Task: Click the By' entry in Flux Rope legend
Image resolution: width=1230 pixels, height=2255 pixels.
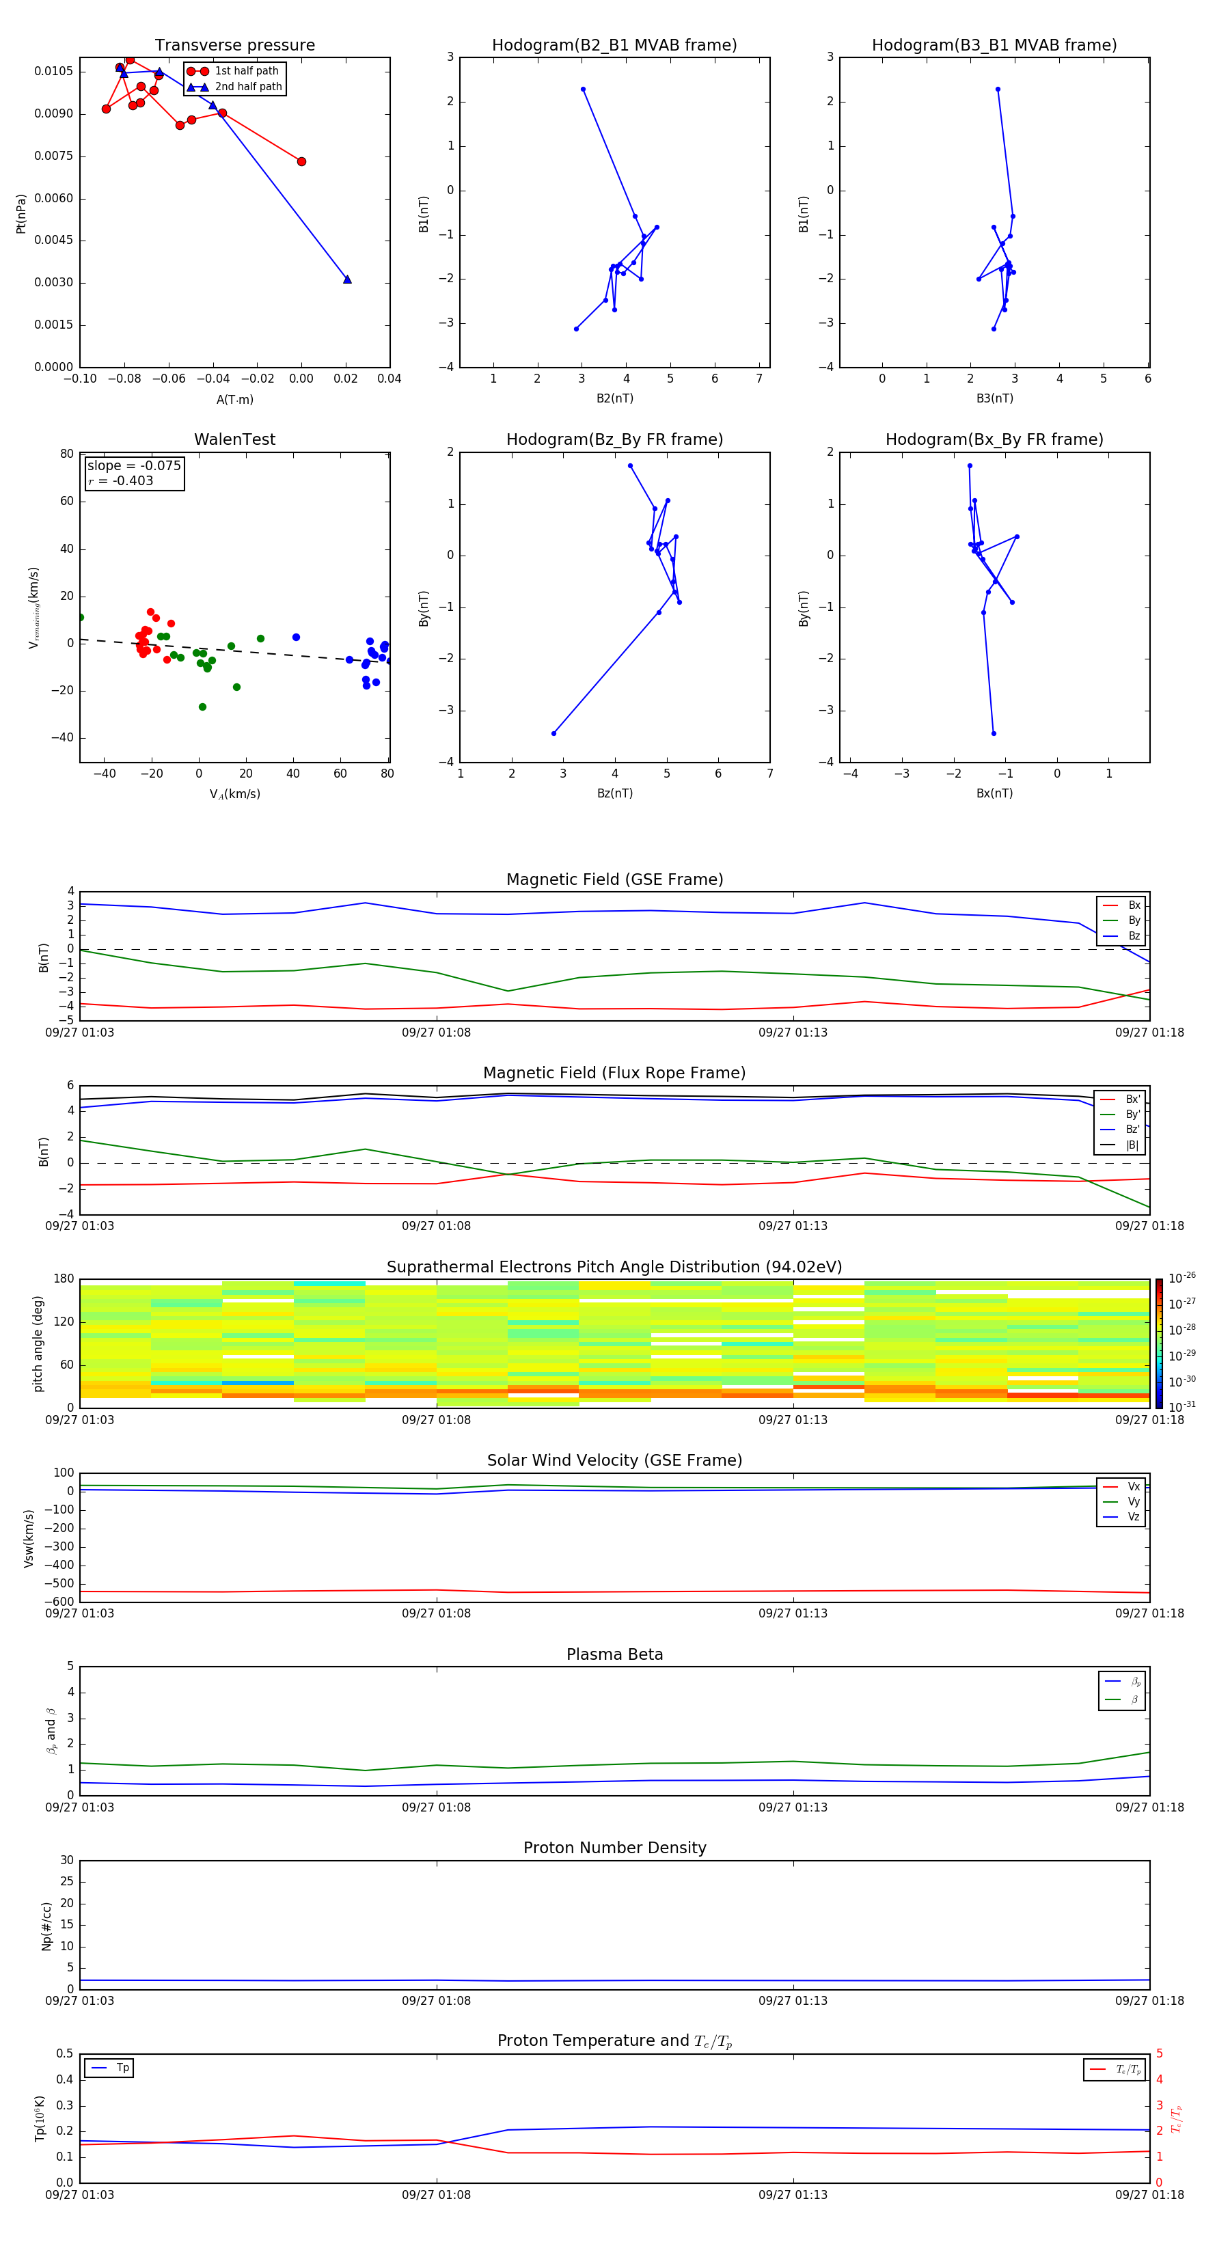Action: pyautogui.click(x=1121, y=1115)
